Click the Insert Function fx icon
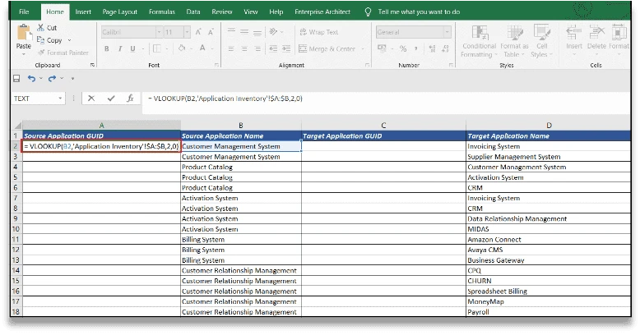 (x=130, y=99)
